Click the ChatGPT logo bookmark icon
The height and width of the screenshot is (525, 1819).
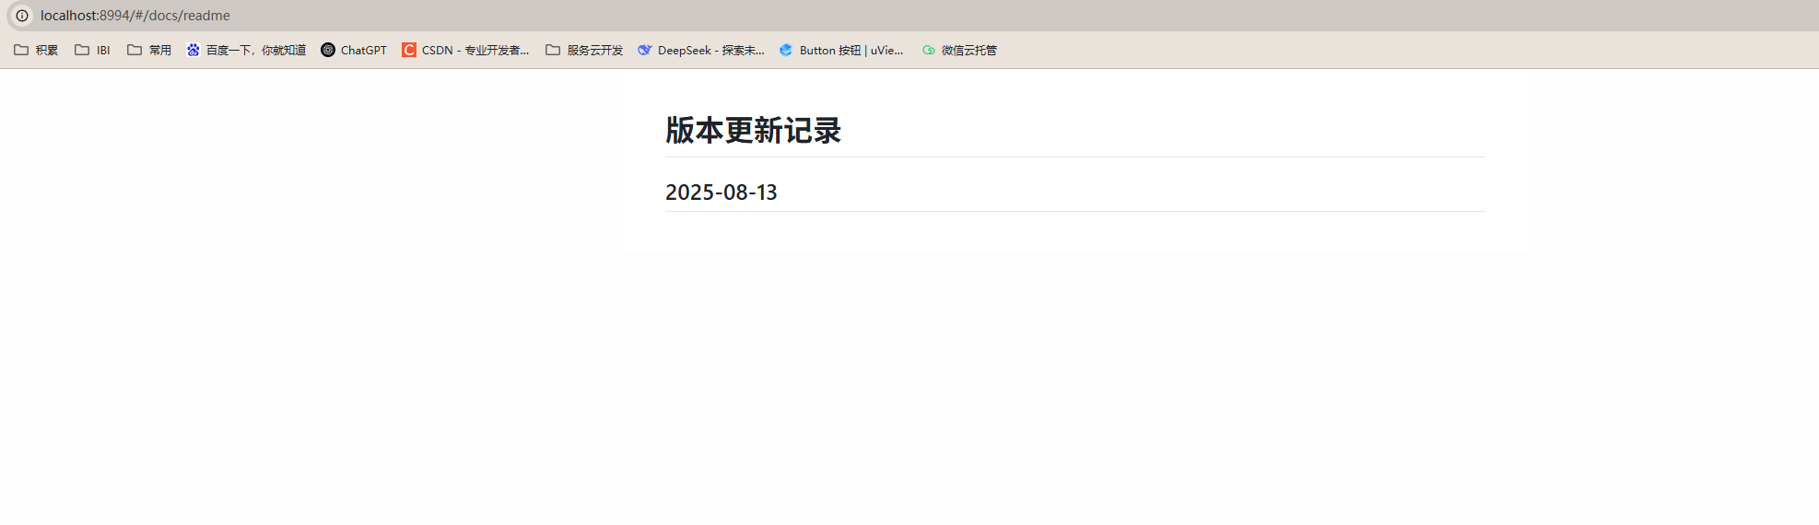coord(328,50)
